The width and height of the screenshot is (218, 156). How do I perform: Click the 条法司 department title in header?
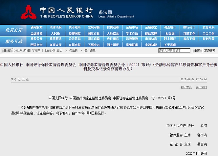[x=105, y=12]
